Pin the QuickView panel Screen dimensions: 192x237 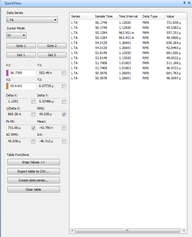click(x=185, y=3)
